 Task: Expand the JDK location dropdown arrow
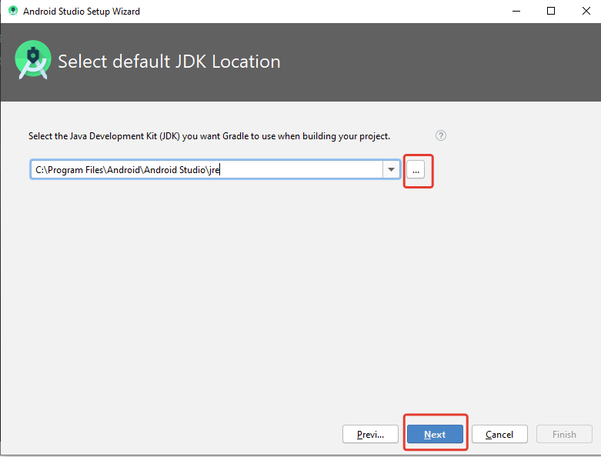[x=391, y=170]
